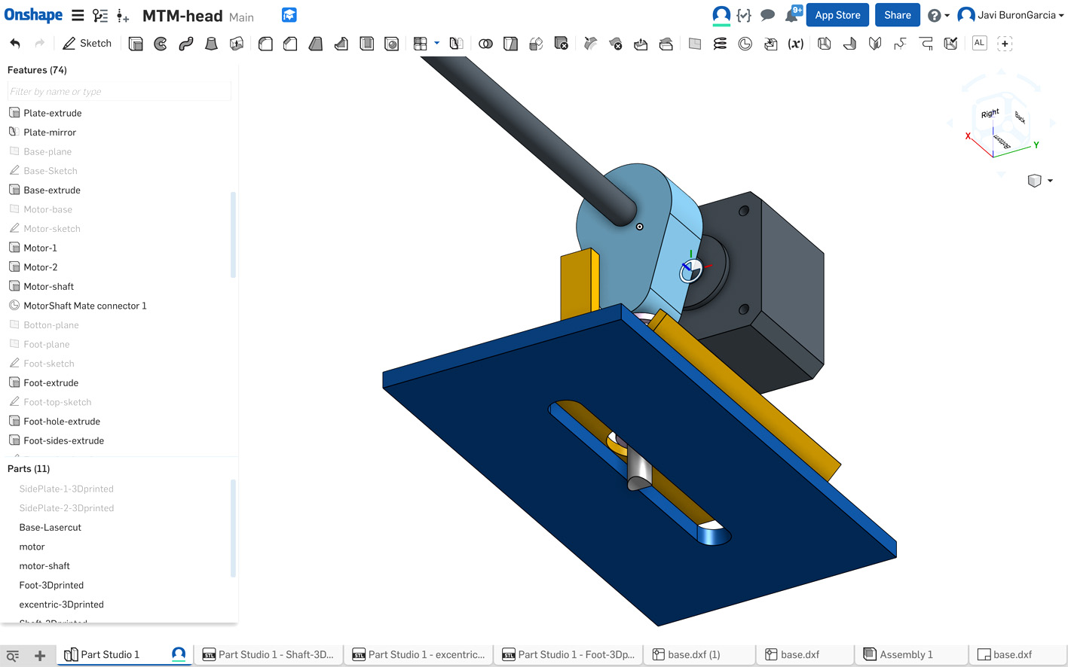Image resolution: width=1068 pixels, height=667 pixels.
Task: Toggle visibility of SidePlate-1-3Dprinted part
Action: (66, 489)
